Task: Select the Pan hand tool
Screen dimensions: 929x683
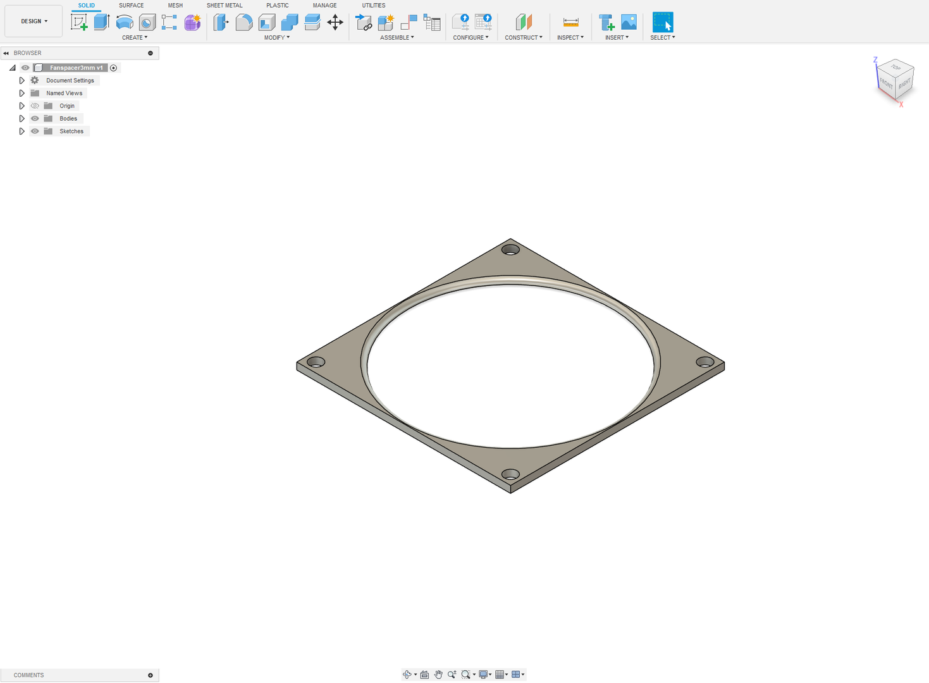Action: 438,675
